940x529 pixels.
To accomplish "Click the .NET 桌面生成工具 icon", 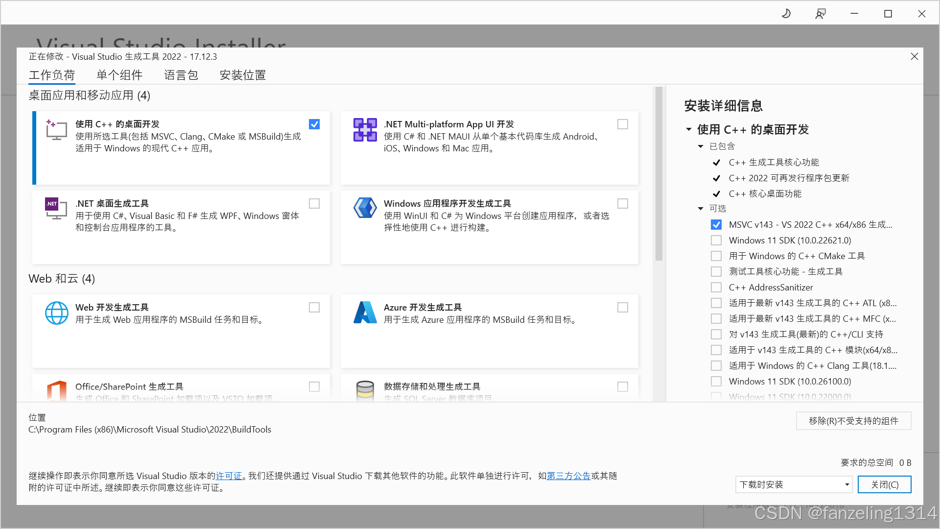I will tap(55, 209).
